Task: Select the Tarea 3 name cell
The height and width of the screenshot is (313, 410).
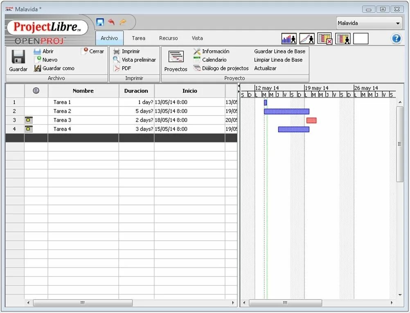Action: click(83, 120)
